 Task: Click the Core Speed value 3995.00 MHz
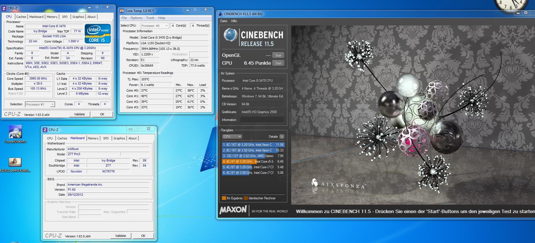point(38,79)
